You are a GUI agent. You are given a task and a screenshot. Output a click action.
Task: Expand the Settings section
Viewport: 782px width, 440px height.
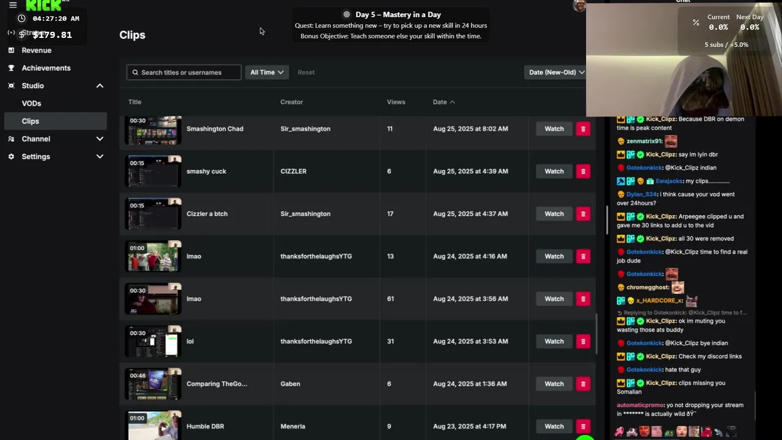pyautogui.click(x=100, y=156)
